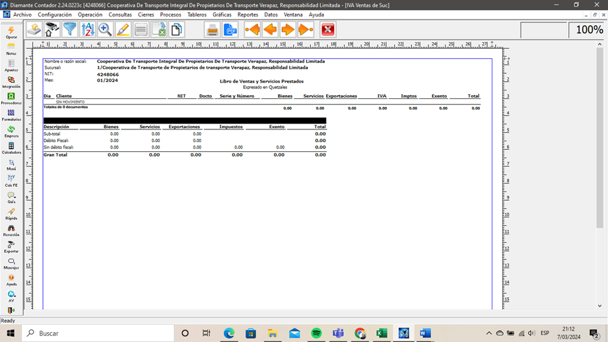Click the Empresa sidebar icon
Viewport: 608px width, 342px height.
[11, 131]
